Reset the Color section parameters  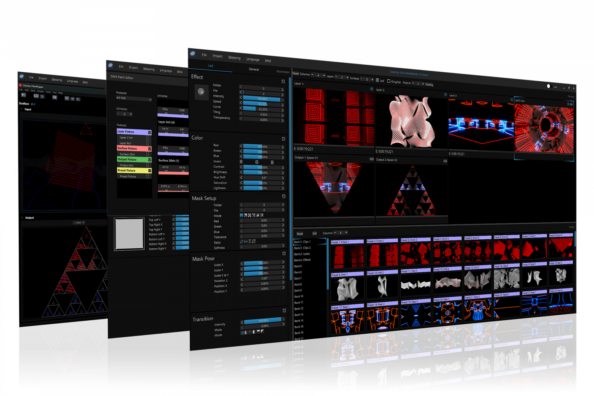[283, 139]
